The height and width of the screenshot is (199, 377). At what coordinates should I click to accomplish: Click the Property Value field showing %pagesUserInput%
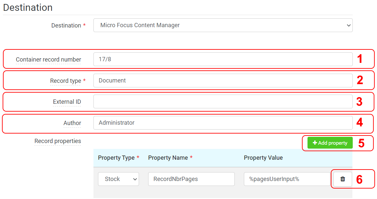287,179
